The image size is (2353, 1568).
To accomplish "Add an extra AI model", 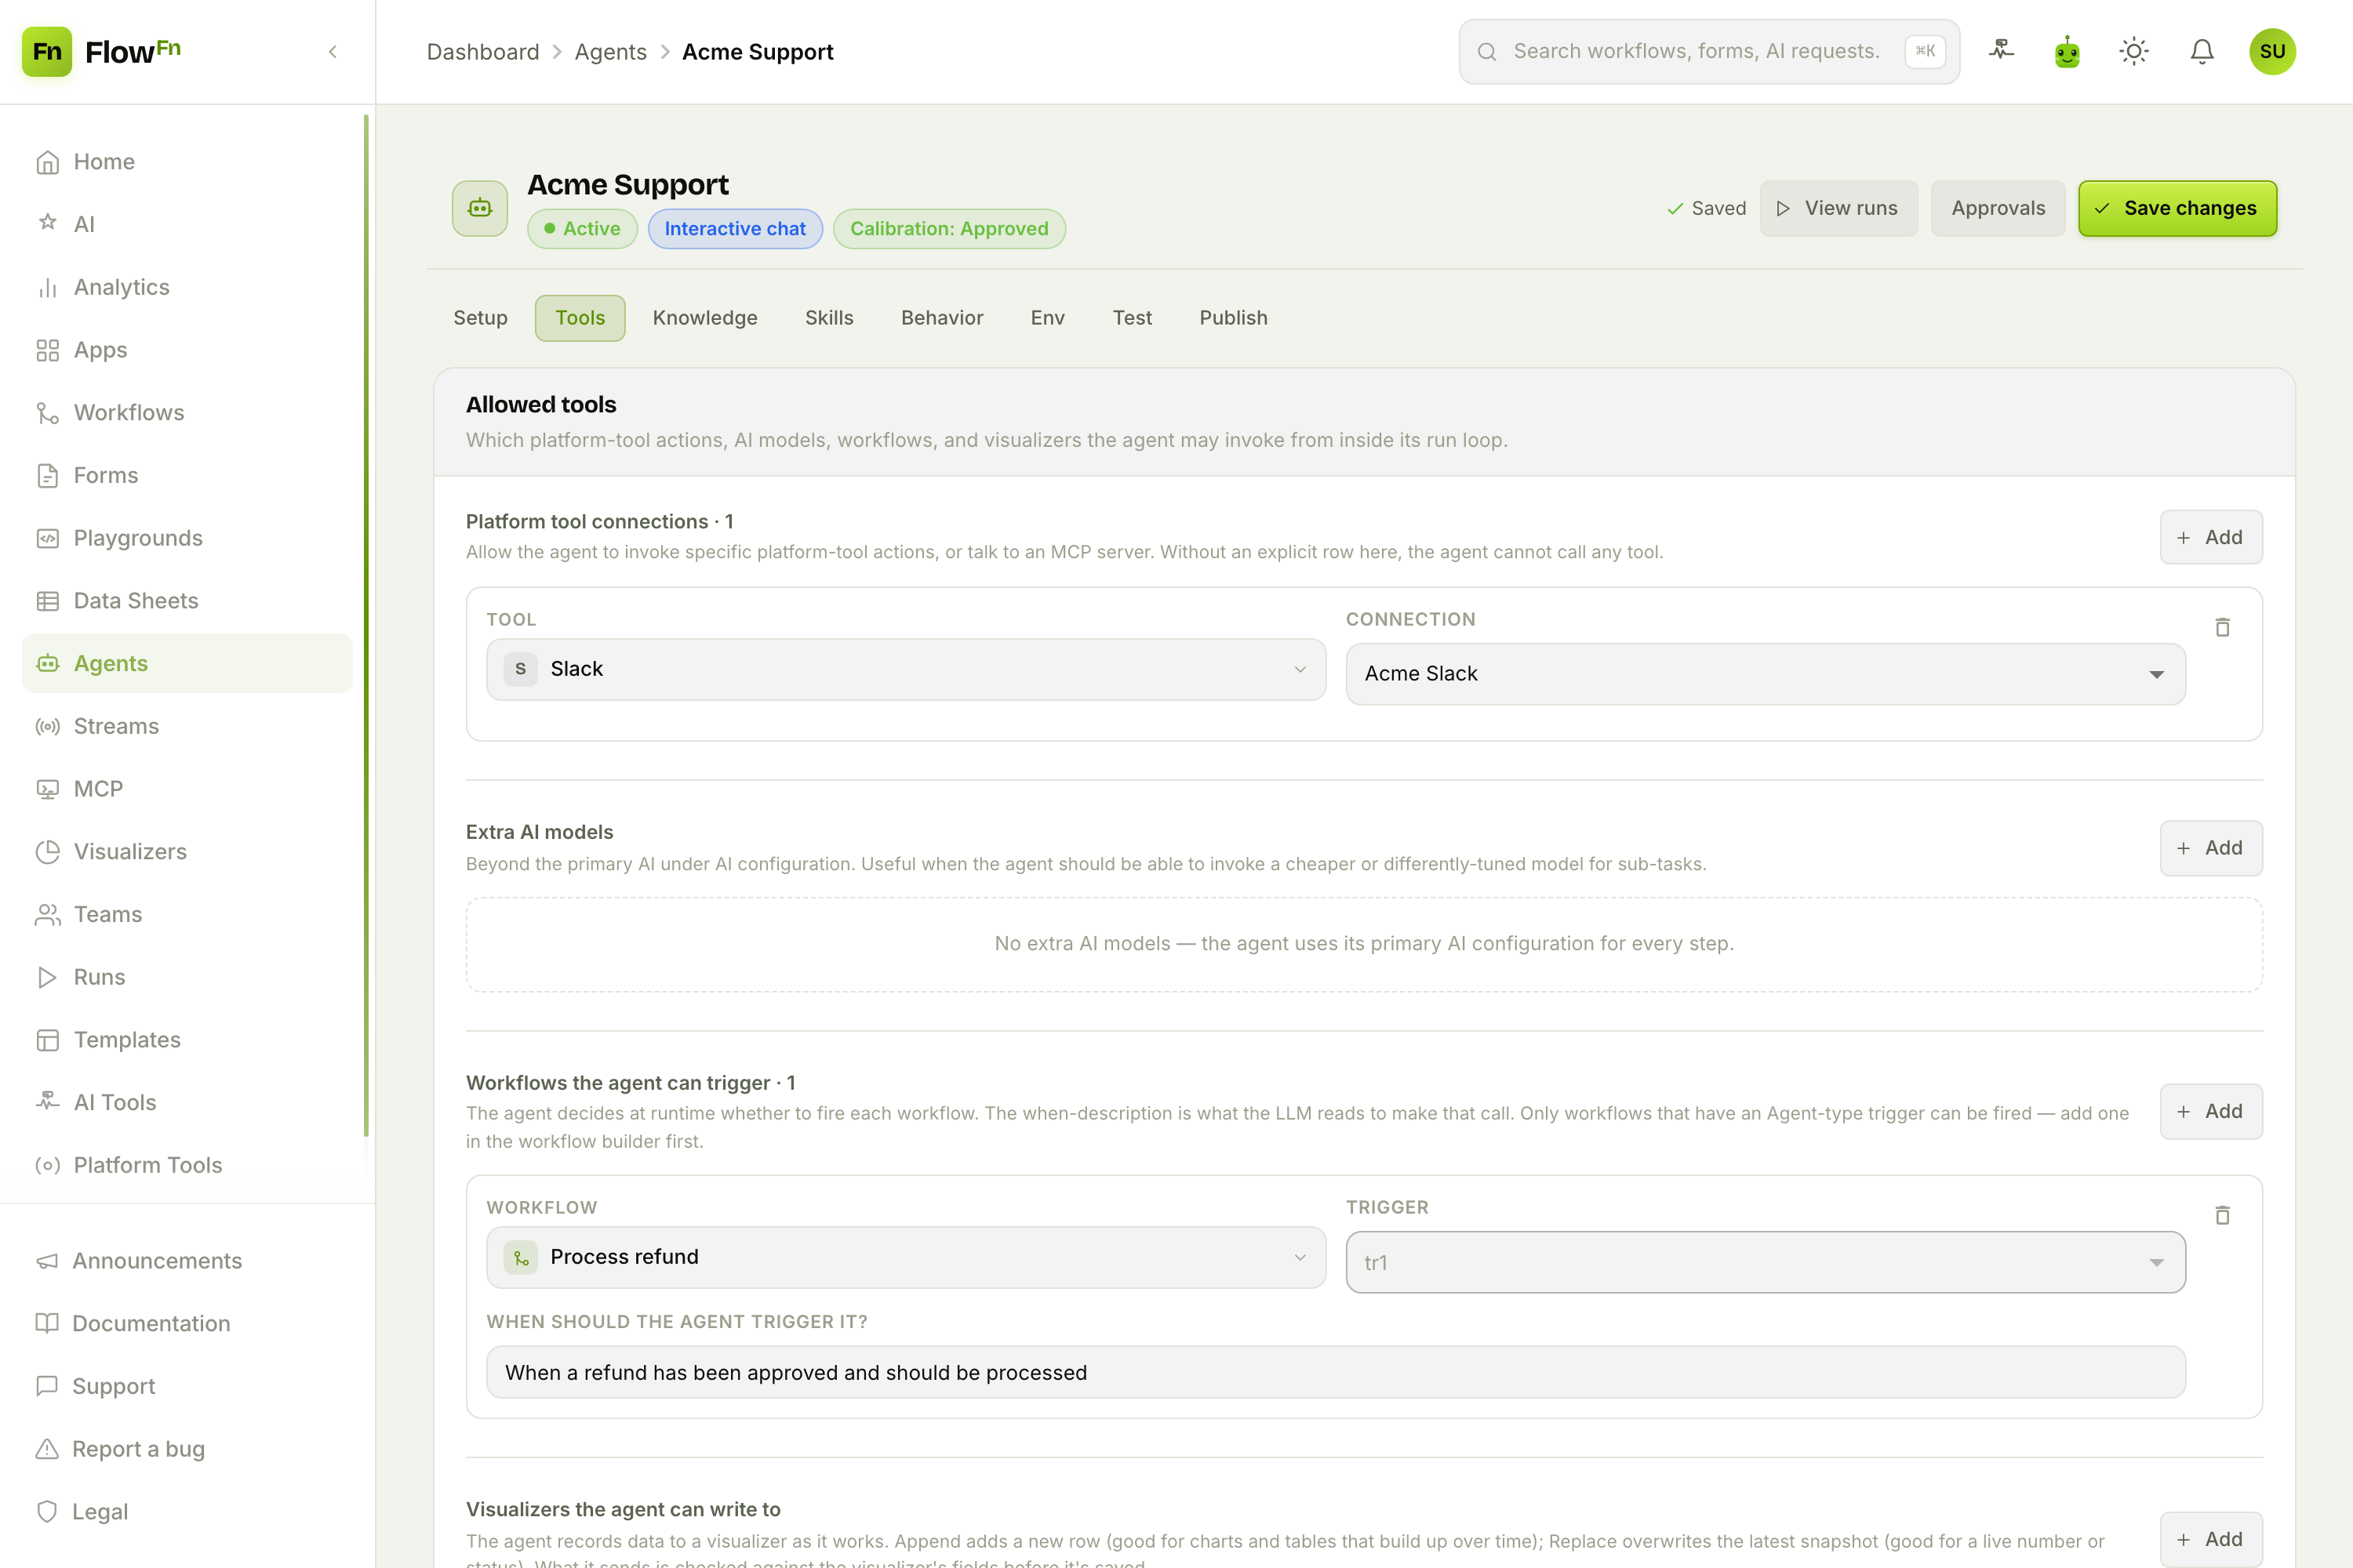I will (2211, 848).
